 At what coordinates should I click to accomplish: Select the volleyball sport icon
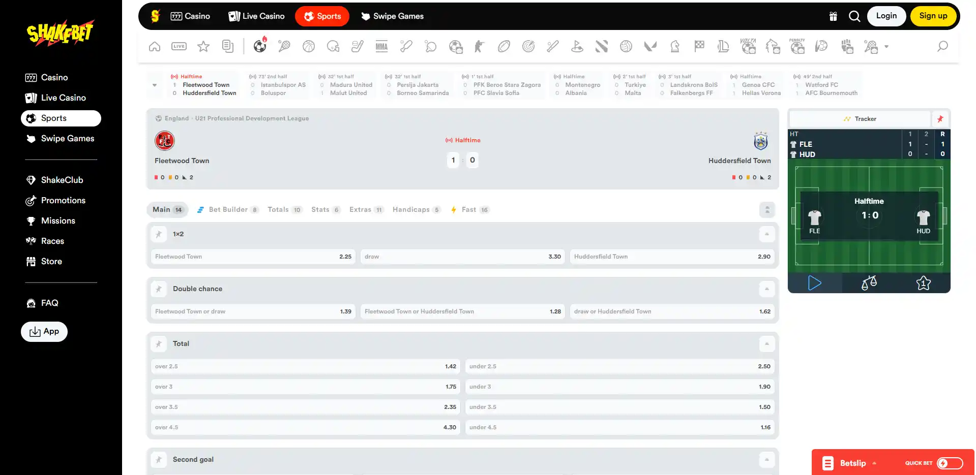pos(626,47)
